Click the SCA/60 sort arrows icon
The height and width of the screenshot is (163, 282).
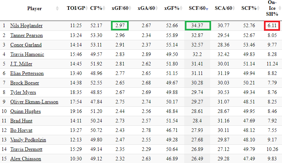(234, 8)
